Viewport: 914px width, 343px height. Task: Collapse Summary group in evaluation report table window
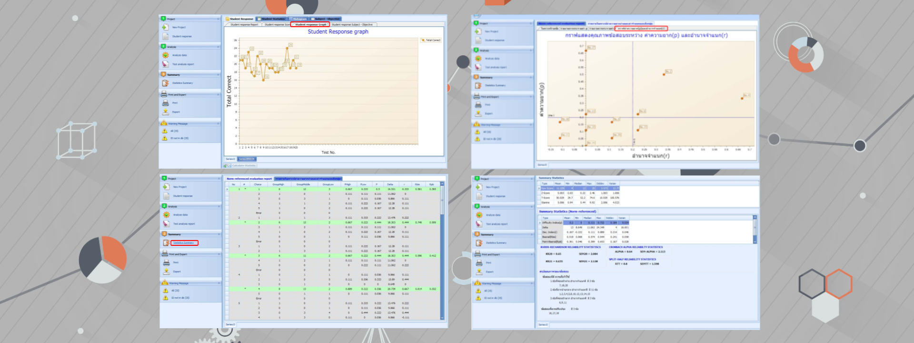tap(219, 234)
